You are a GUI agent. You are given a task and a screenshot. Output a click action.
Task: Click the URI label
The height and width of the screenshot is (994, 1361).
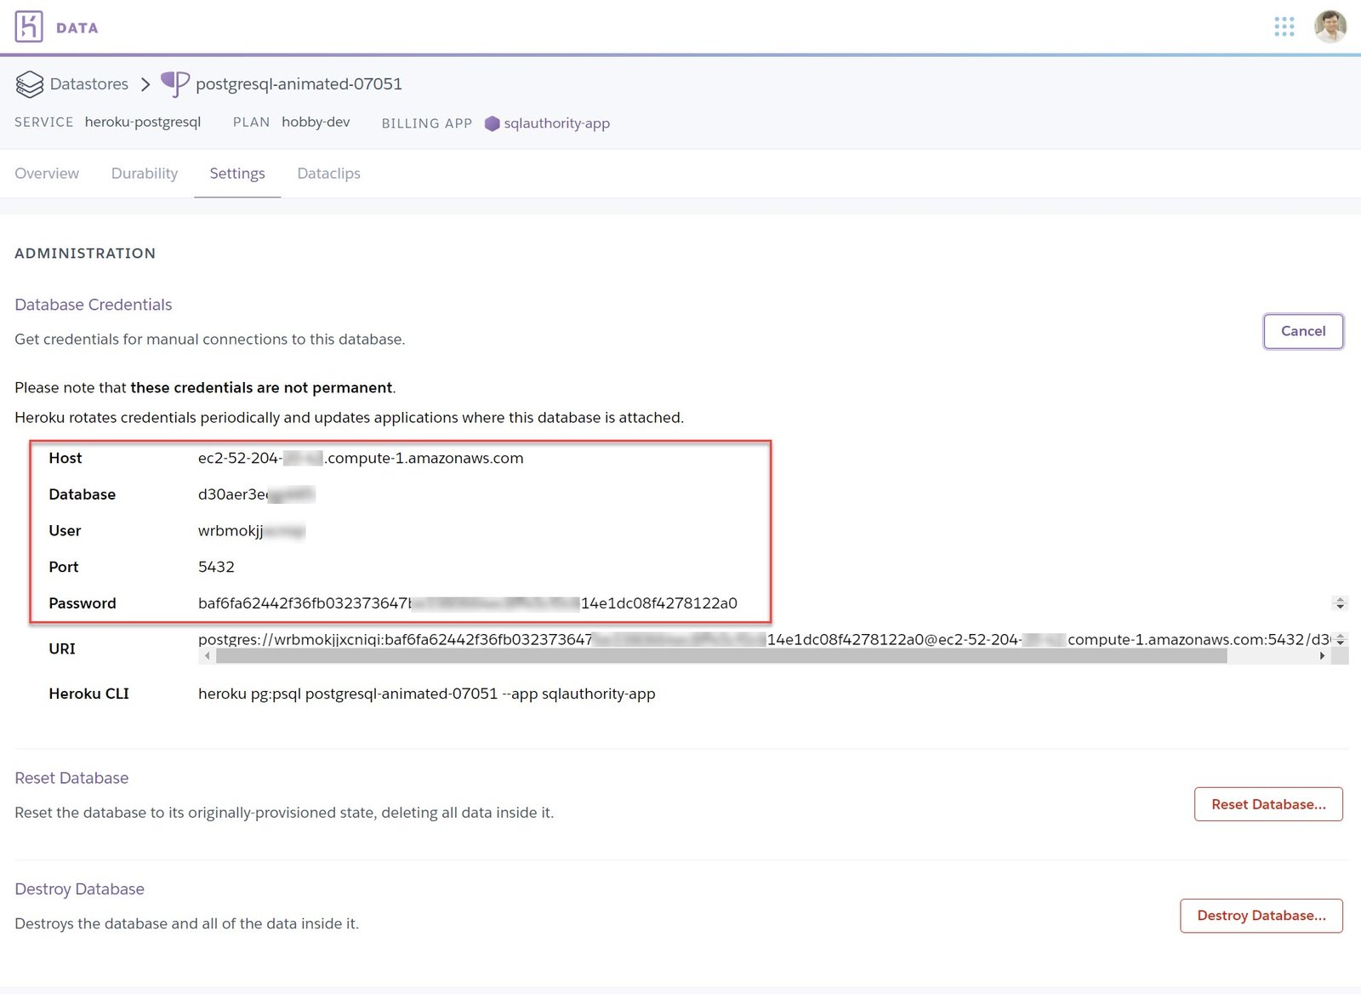click(x=62, y=648)
